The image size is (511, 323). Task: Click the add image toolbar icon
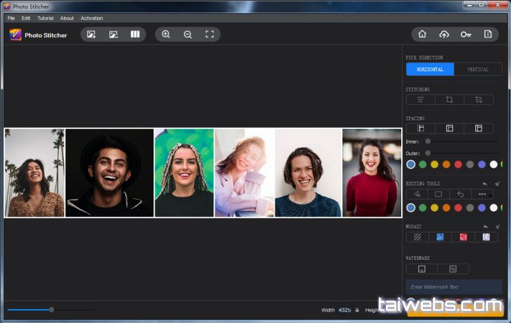91,34
